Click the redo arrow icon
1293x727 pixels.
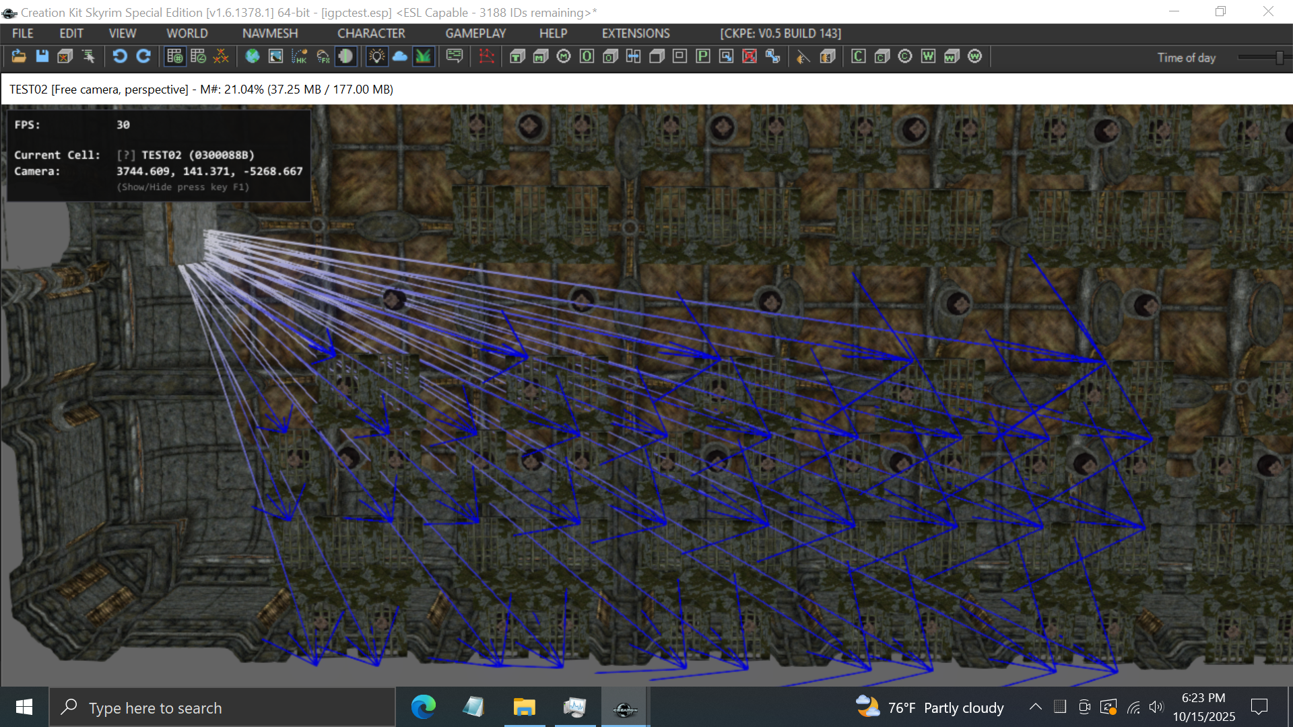143,57
